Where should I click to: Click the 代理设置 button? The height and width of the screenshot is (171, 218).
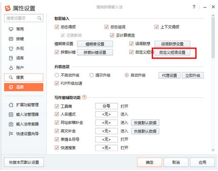[x=169, y=75]
